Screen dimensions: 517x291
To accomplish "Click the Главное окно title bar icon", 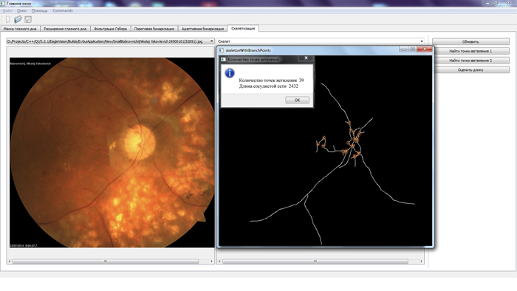I will (x=3, y=3).
